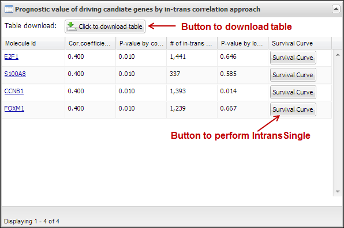Show Survival Curve for the FOXM1 row
This screenshot has height=228, width=344.
[293, 109]
